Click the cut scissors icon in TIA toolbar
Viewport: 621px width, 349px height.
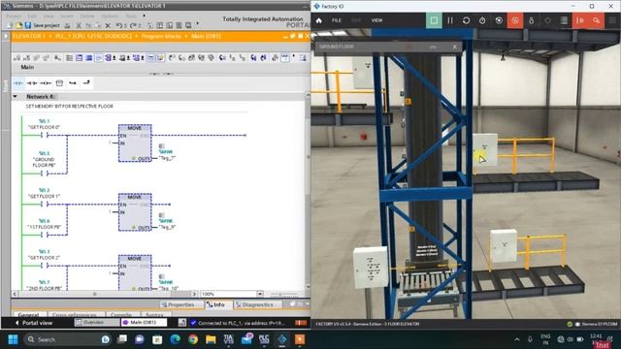point(79,26)
